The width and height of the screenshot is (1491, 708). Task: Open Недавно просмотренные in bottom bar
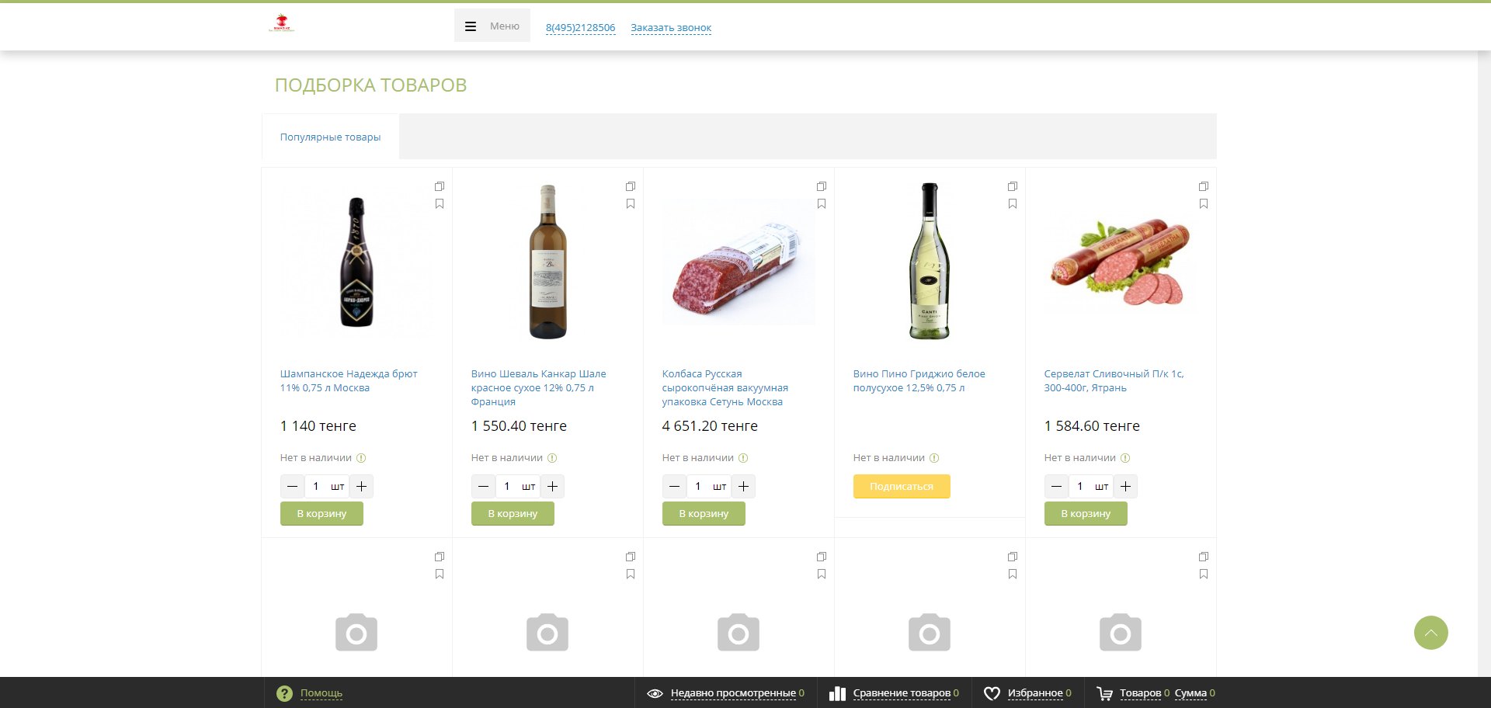733,693
